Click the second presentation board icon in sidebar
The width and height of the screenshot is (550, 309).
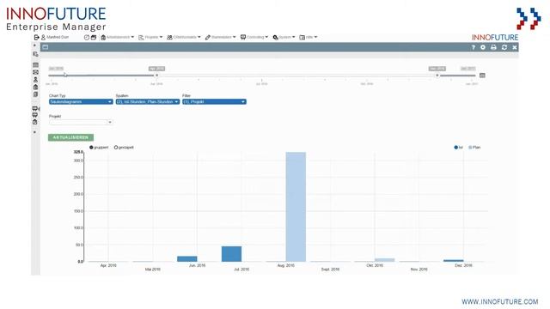[35, 115]
